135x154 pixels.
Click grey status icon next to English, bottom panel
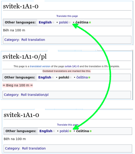pos(54,131)
